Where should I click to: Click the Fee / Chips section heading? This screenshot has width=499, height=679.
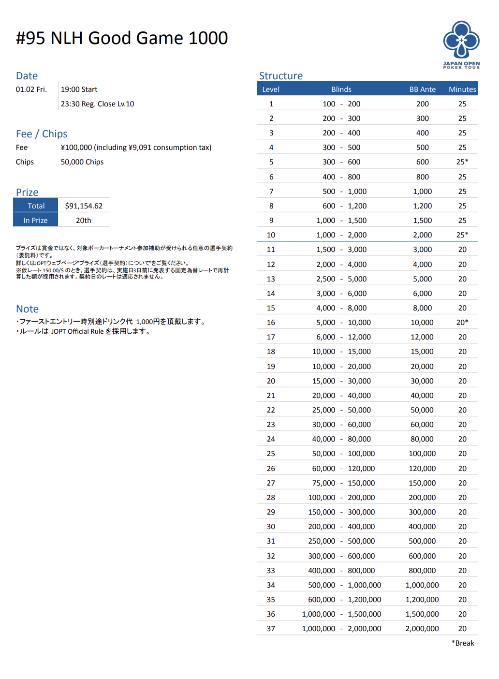42,134
